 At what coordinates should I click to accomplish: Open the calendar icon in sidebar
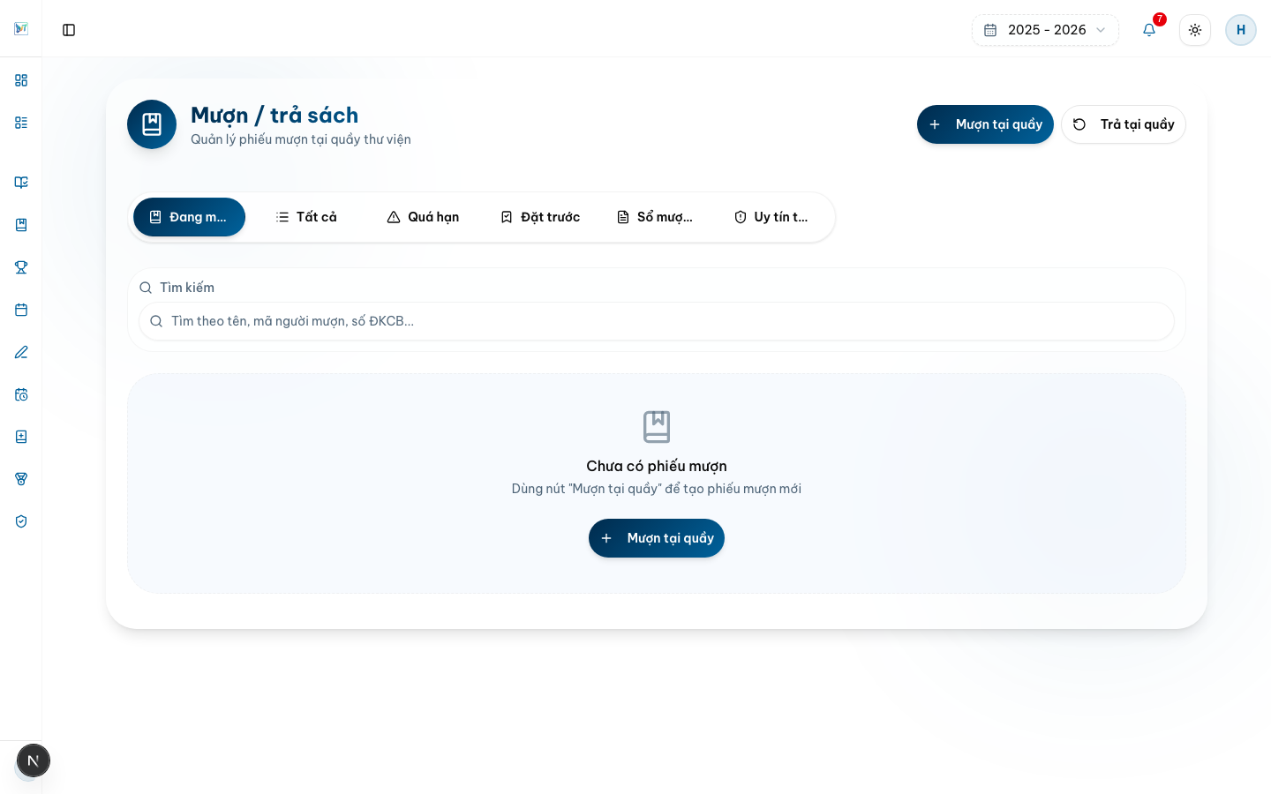21,310
